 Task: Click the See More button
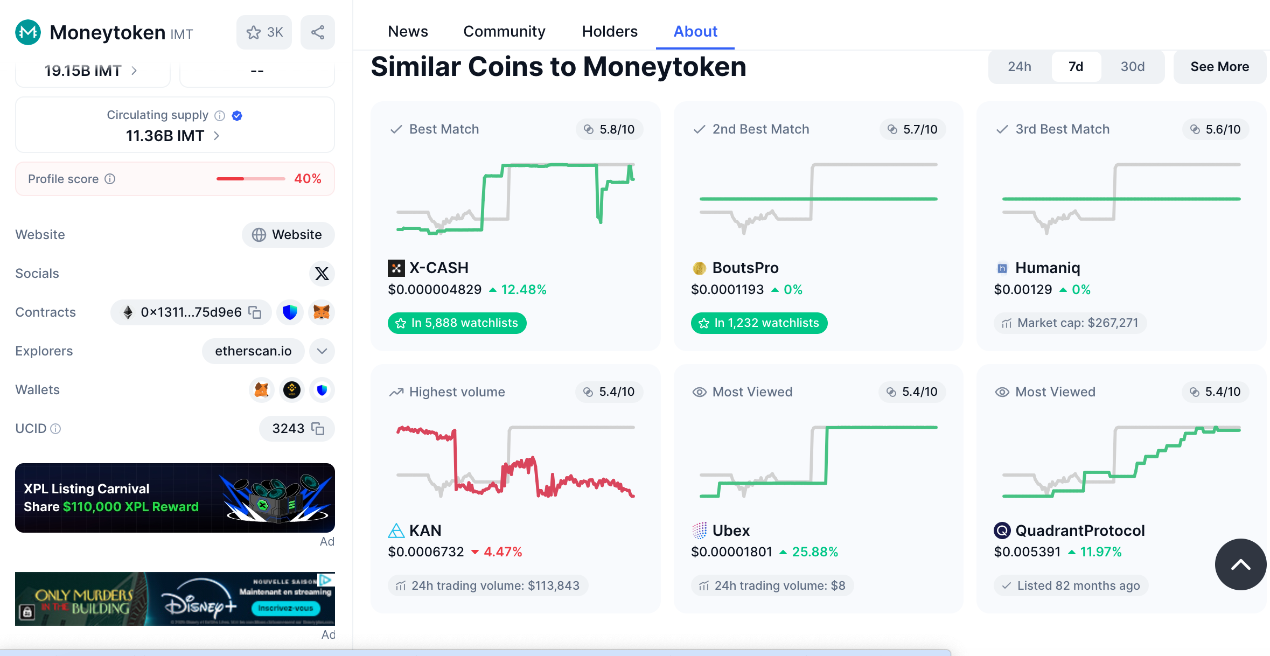click(x=1219, y=67)
